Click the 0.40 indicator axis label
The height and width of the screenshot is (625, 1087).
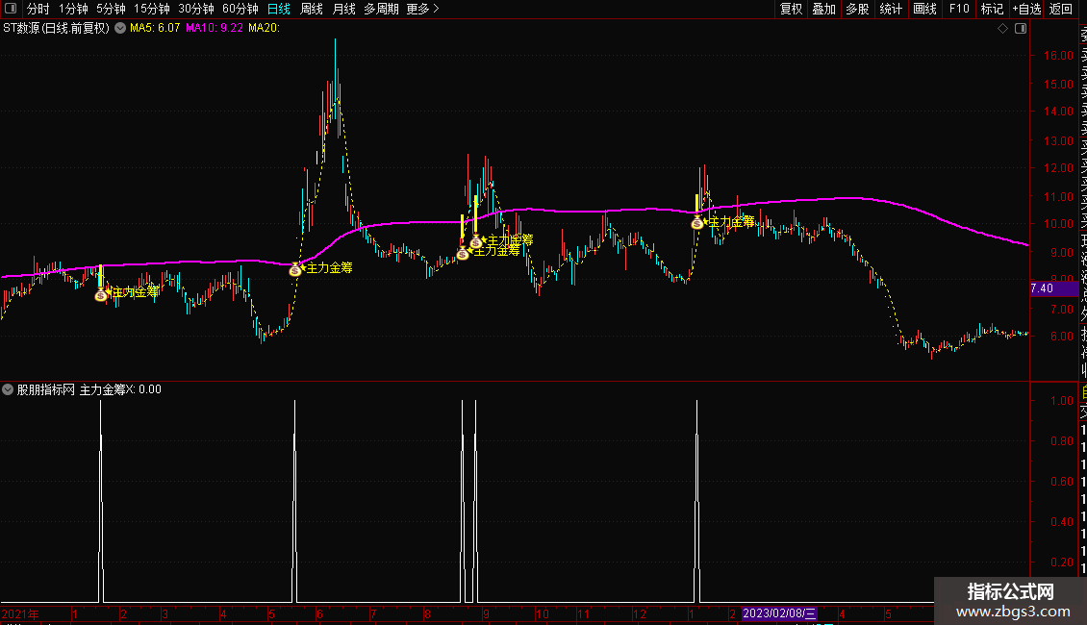point(1061,521)
